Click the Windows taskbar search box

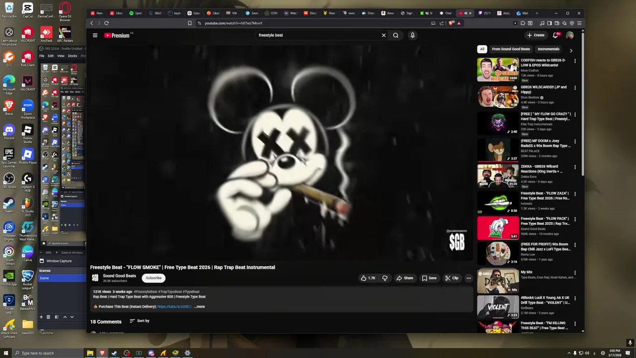(47, 353)
